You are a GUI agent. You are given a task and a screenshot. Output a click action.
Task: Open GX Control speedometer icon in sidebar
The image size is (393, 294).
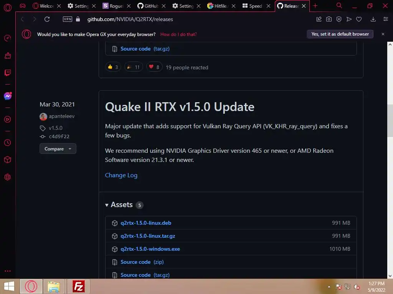tap(8, 38)
